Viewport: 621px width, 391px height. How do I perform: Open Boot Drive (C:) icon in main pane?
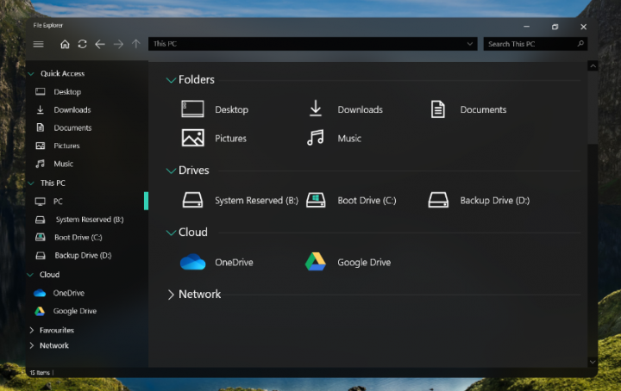316,200
